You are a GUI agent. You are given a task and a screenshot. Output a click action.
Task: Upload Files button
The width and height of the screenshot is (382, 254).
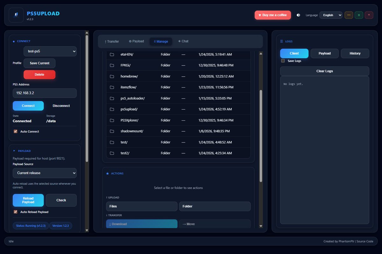(x=142, y=206)
